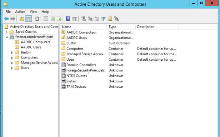Select Builtin row in the list
Viewport: 220px width, 137px height.
71,43
